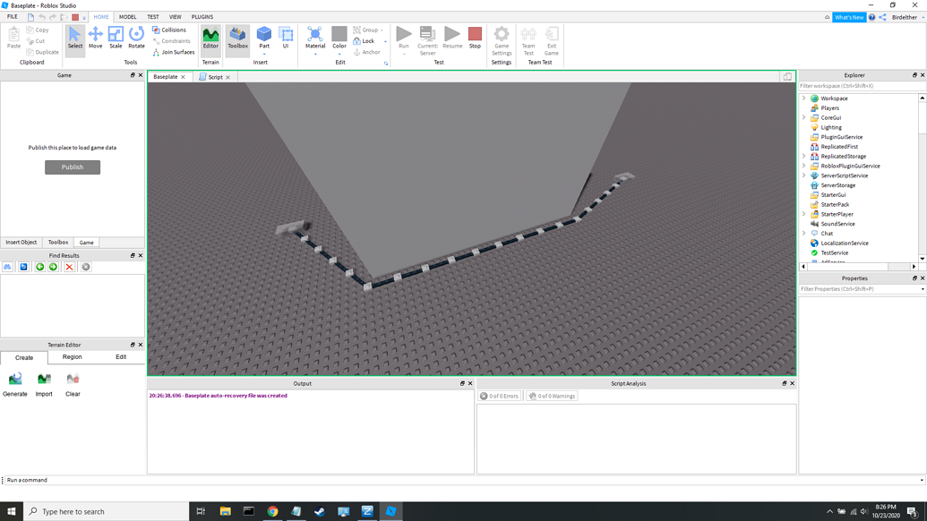Stop the find search
The image size is (927, 521).
(x=86, y=267)
